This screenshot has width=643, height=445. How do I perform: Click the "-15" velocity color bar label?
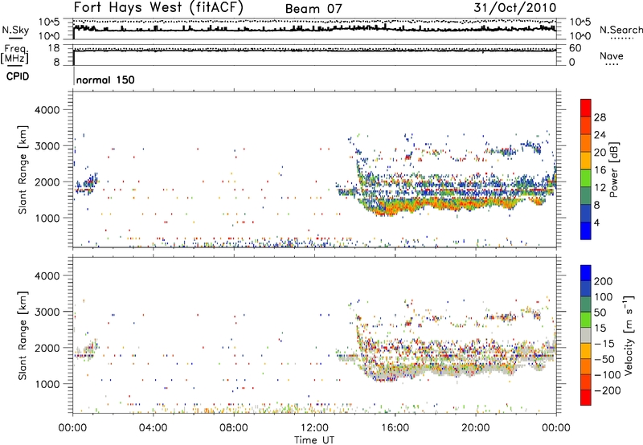(604, 344)
